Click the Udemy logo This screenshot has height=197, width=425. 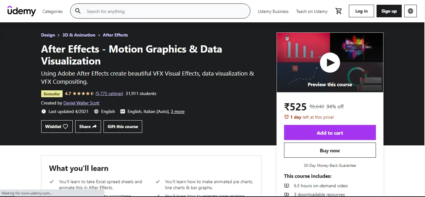[x=21, y=11]
